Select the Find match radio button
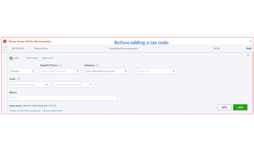254x143 pixels. (24, 58)
